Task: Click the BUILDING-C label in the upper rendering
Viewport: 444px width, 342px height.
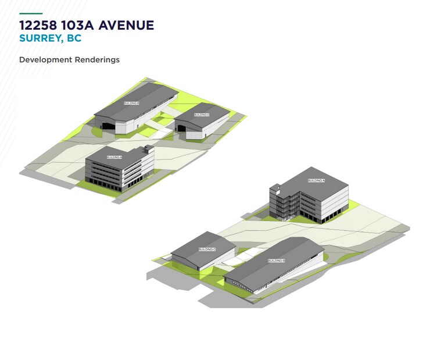Action: [x=202, y=115]
